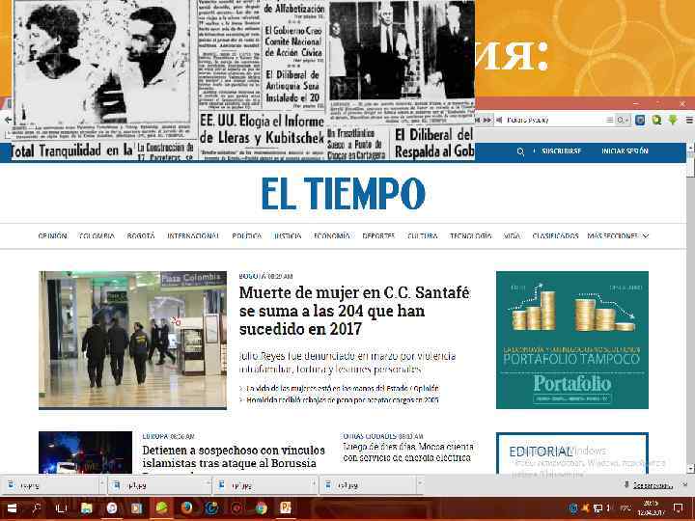Image resolution: width=695 pixels, height=521 pixels.
Task: Open the 'Muerte de mujer en C.C. Santafé' headline
Action: tap(354, 311)
